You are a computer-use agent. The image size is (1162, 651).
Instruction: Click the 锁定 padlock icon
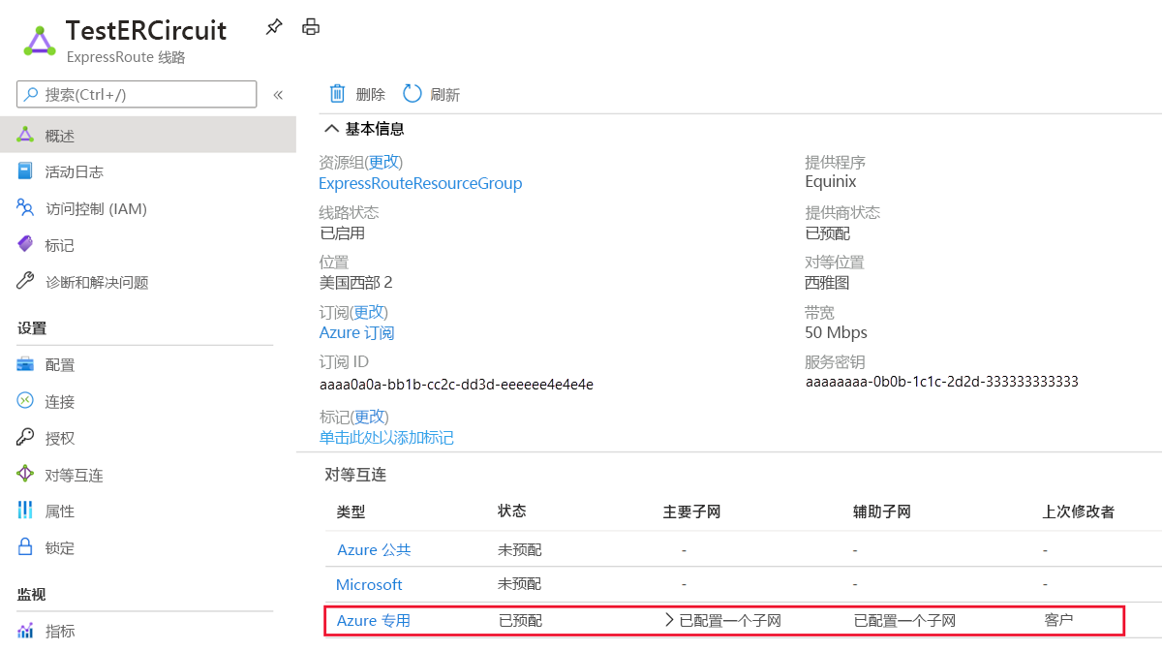26,547
